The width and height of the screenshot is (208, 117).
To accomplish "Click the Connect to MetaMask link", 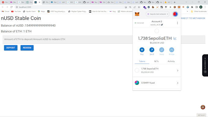I will 193,18.
